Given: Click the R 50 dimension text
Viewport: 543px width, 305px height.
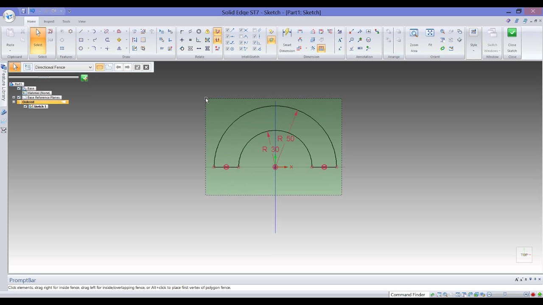Looking at the screenshot, I should click(286, 139).
